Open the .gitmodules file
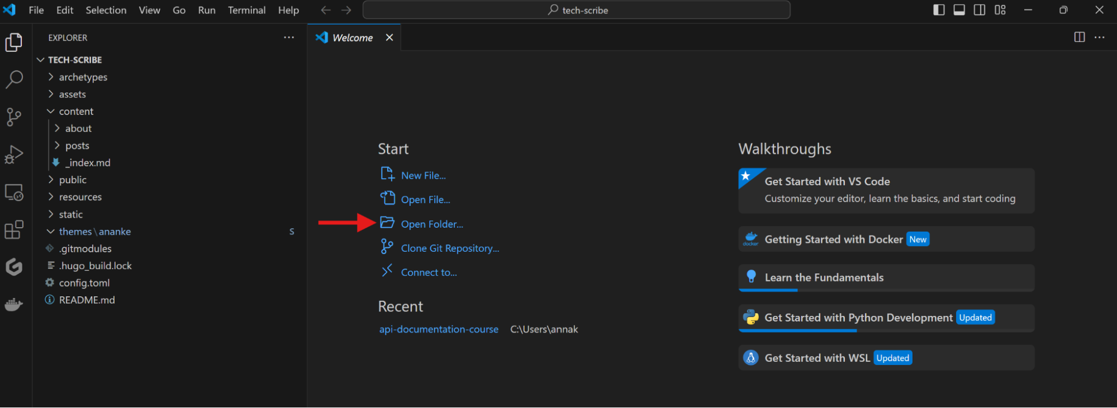The image size is (1117, 408). (x=85, y=248)
